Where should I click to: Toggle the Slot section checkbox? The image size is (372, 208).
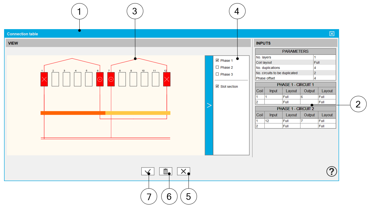tap(217, 86)
